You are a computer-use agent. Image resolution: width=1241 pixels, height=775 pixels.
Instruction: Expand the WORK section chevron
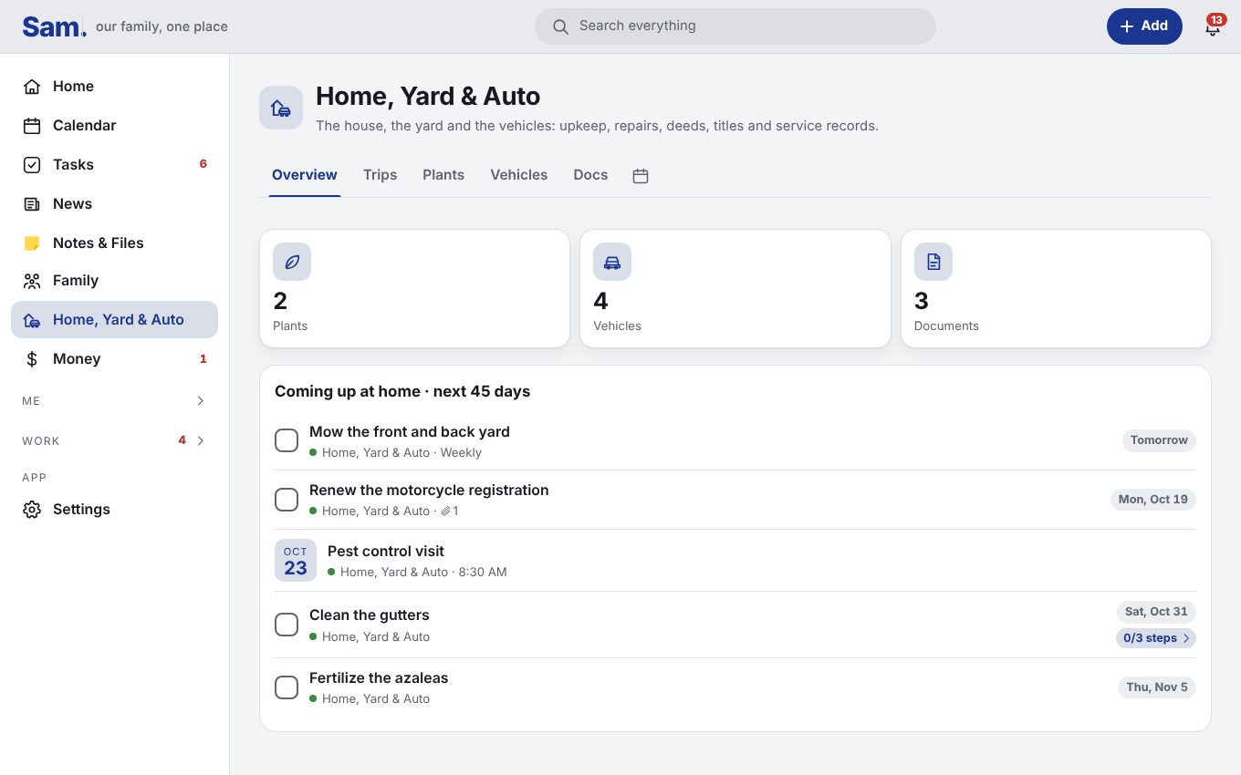(201, 441)
